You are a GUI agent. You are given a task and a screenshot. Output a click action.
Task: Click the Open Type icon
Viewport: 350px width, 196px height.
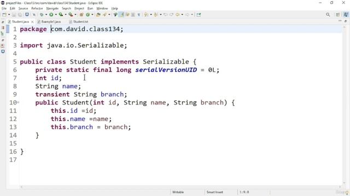[x=98, y=15]
